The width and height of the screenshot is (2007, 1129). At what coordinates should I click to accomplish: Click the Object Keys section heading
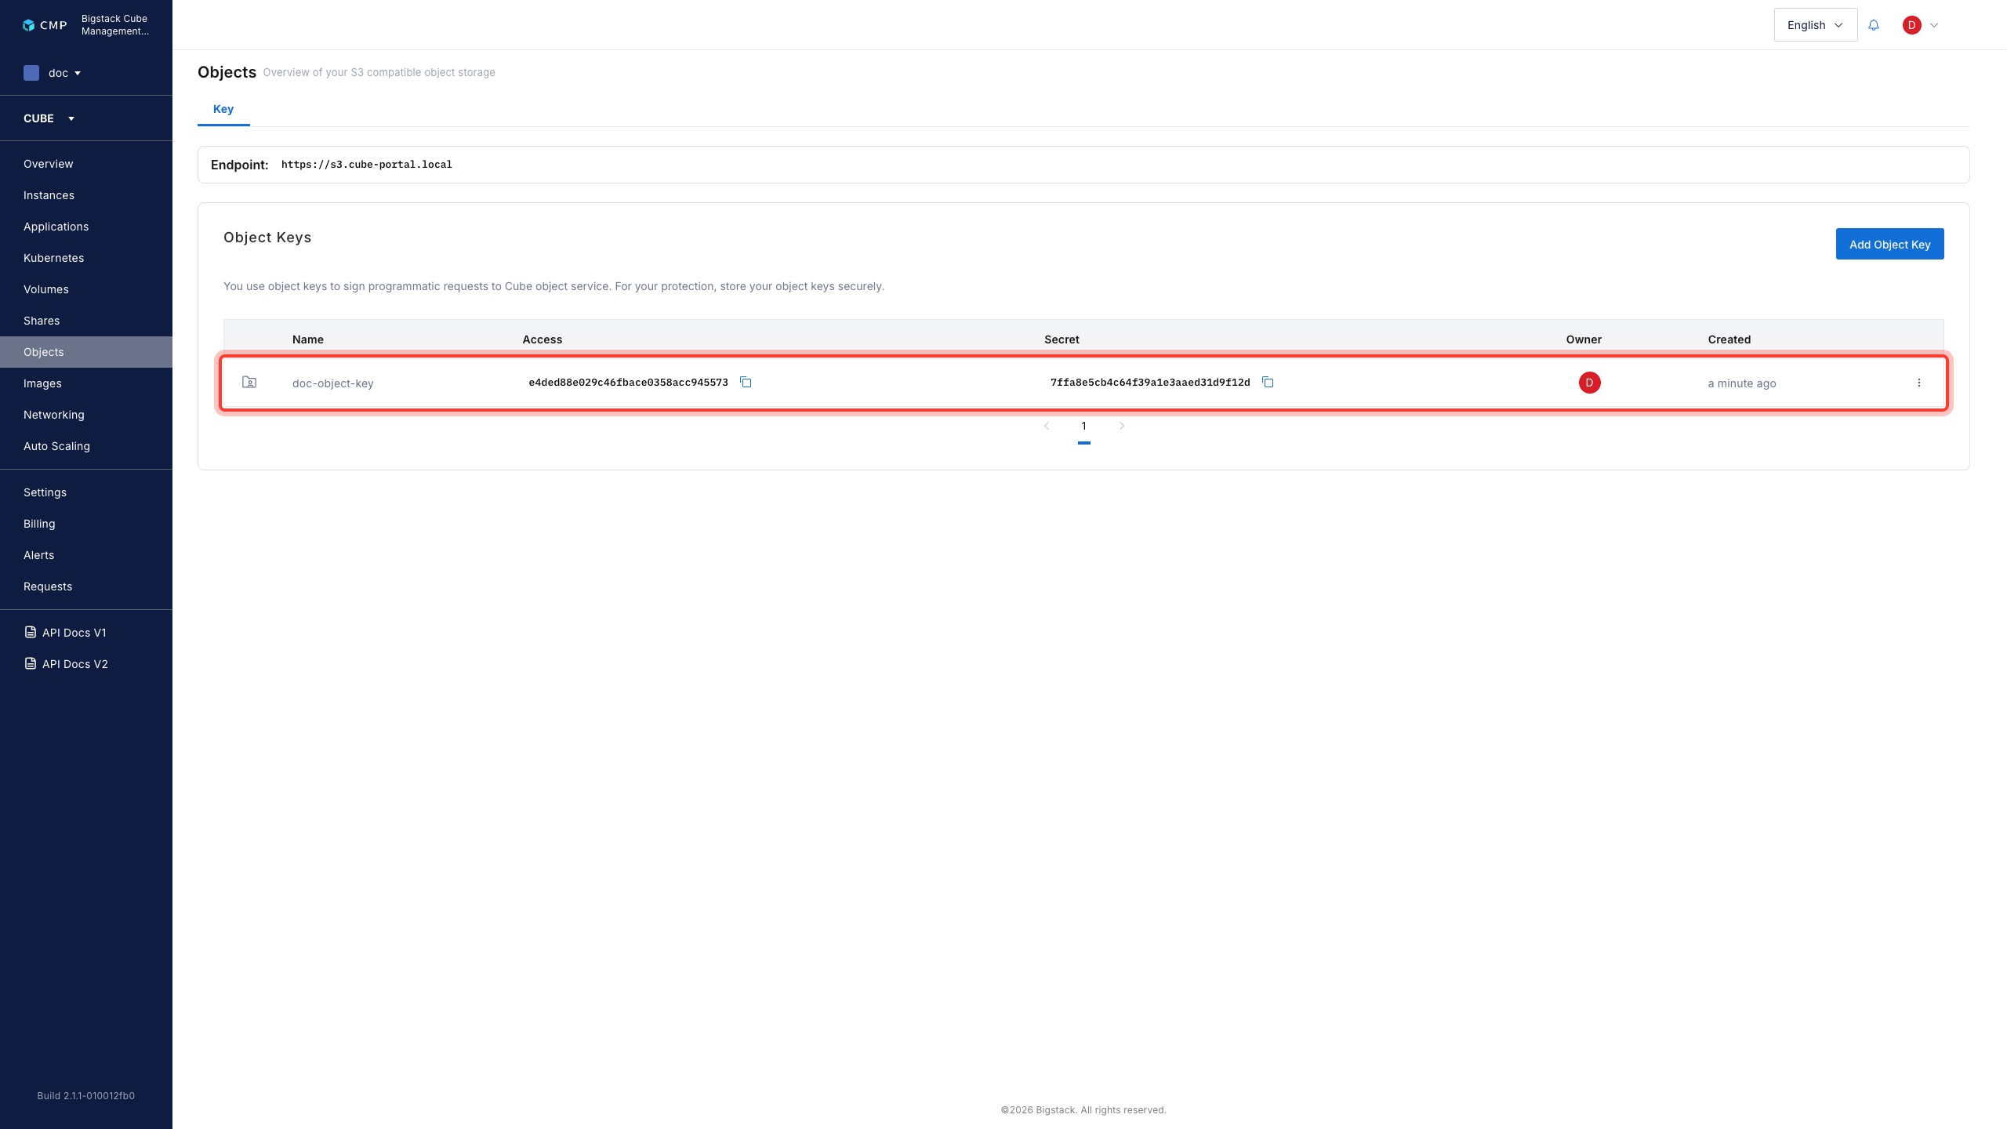point(267,238)
